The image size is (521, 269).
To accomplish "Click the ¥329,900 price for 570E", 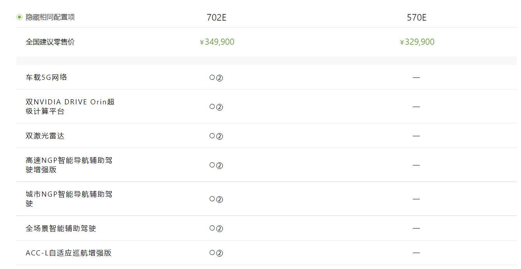I will pyautogui.click(x=417, y=42).
